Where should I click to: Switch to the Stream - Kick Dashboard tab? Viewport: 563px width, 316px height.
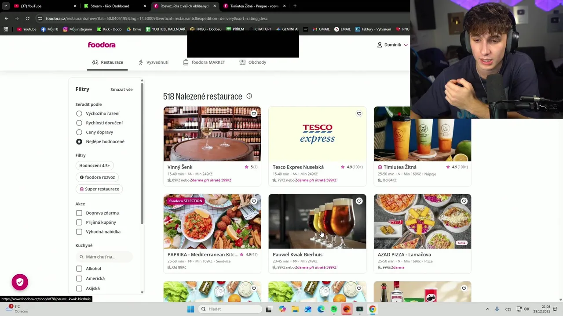point(115,6)
